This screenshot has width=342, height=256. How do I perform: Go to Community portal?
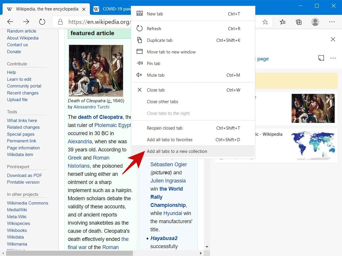point(24,86)
